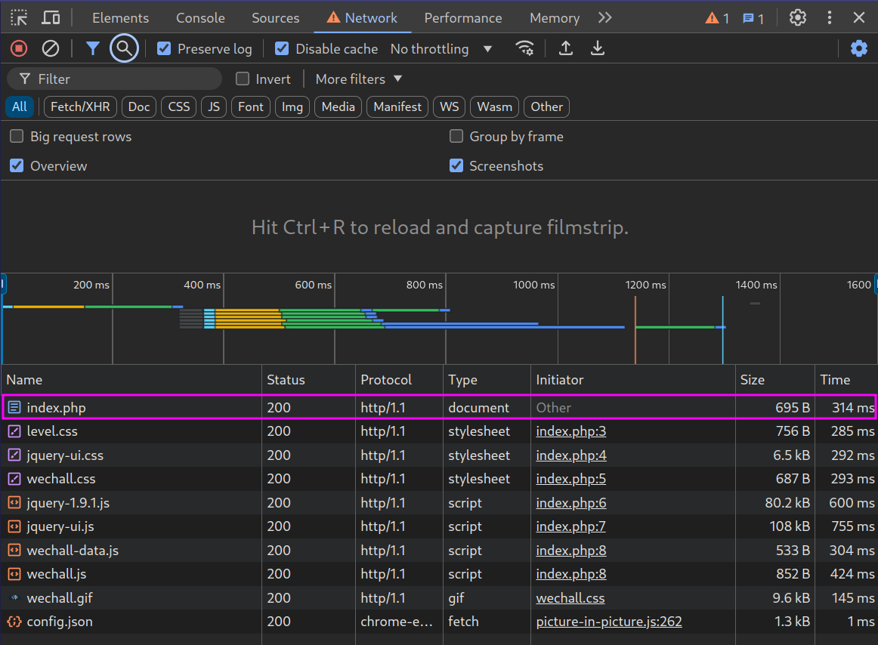Filter requests by Font type
Screen dimensions: 878x645
250,107
